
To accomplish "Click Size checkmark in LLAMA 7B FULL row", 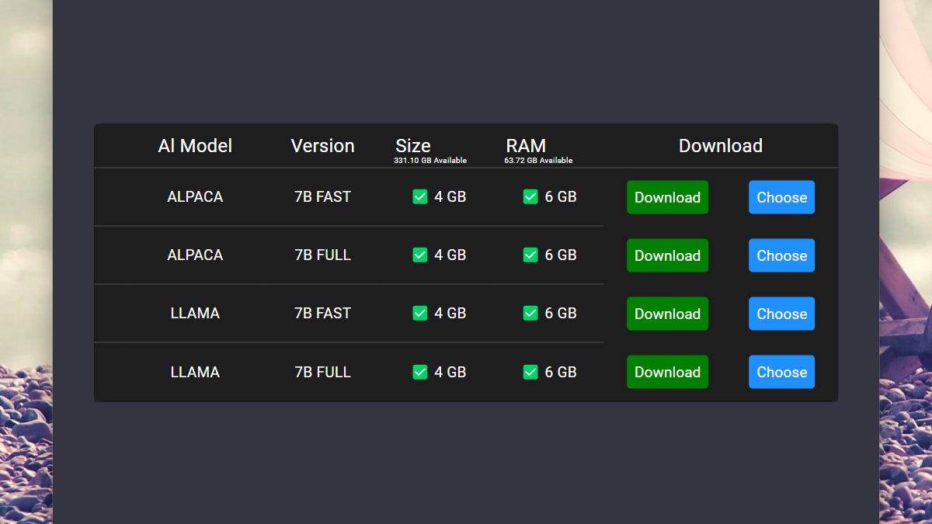I will pyautogui.click(x=420, y=372).
